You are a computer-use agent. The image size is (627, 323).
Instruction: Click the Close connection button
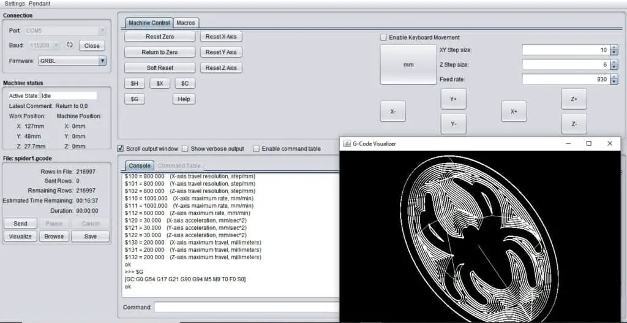pos(92,45)
